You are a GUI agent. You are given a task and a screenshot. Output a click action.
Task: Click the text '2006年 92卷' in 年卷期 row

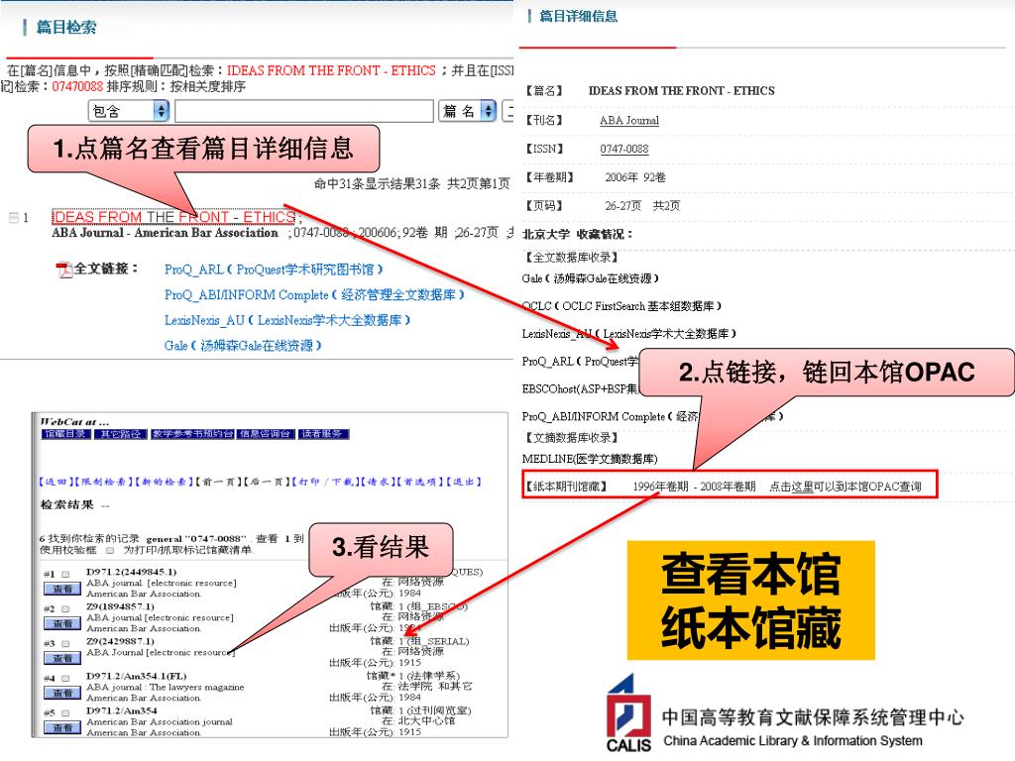[x=635, y=177]
